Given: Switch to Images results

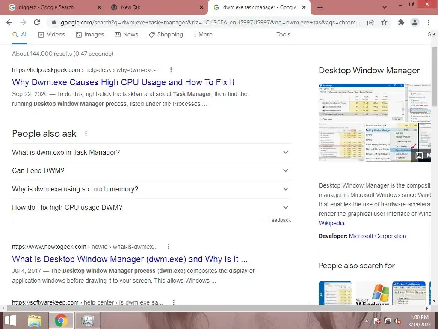Looking at the screenshot, I should coord(90,35).
